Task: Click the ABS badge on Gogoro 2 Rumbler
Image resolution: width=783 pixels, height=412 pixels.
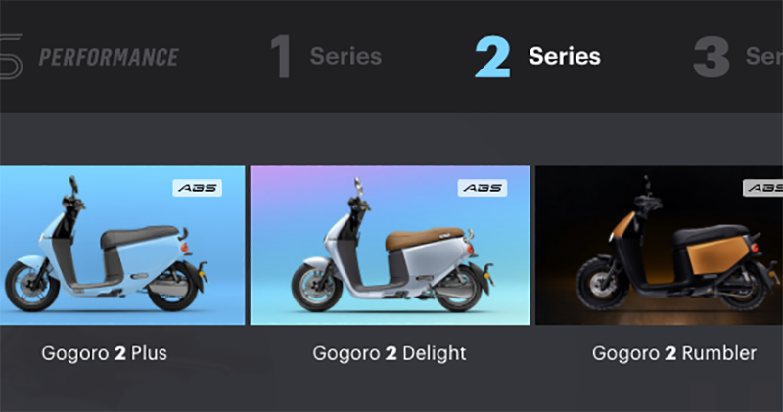Action: pyautogui.click(x=763, y=188)
